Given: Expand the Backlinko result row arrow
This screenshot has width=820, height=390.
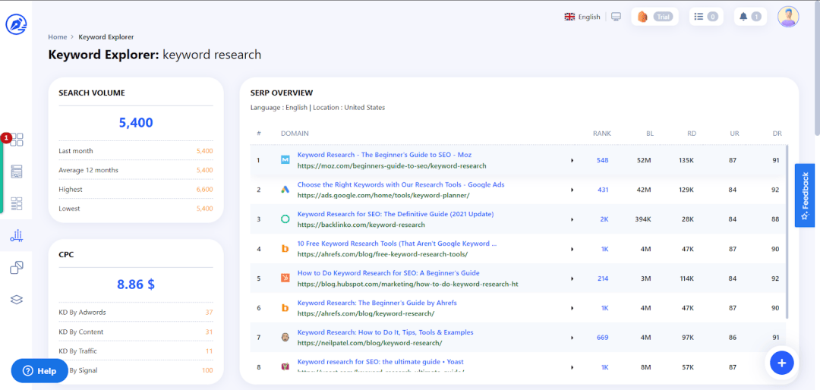Looking at the screenshot, I should (x=572, y=219).
